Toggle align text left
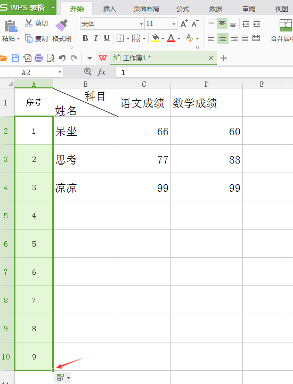Screen dimensions: 293x384 [x=210, y=38]
